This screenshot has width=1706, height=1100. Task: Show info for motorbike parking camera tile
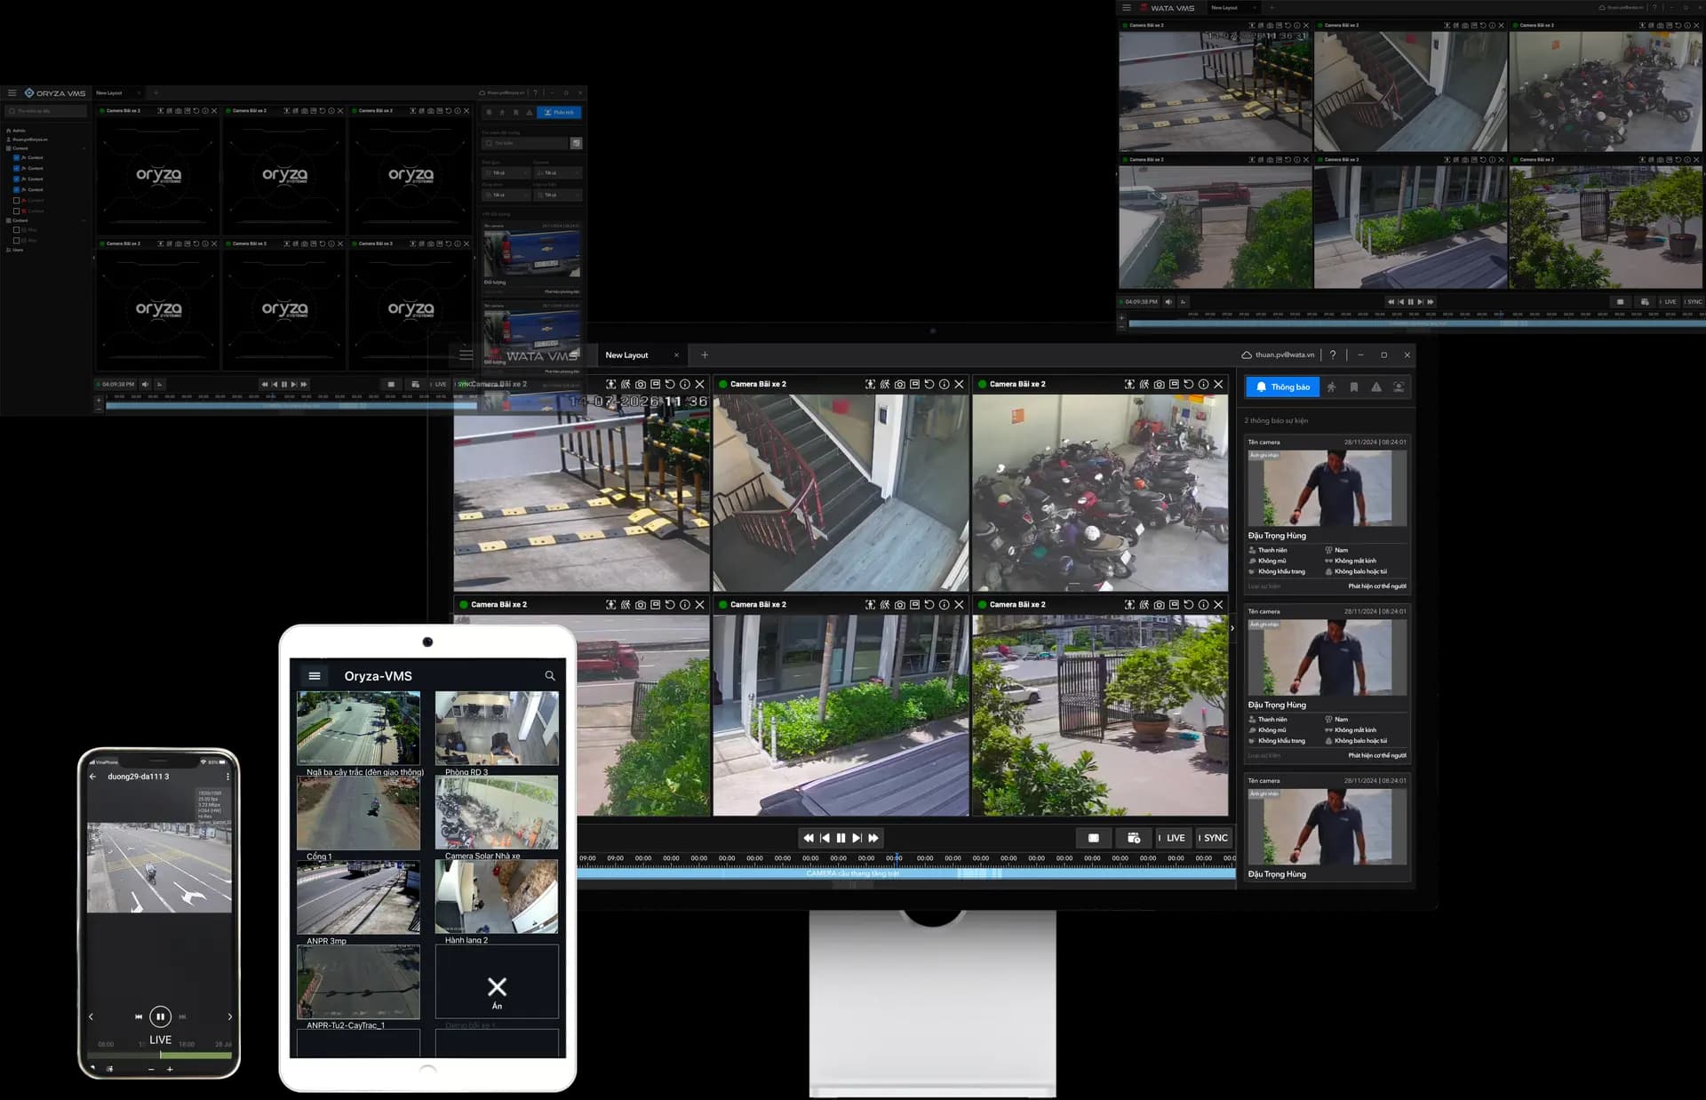(1203, 384)
